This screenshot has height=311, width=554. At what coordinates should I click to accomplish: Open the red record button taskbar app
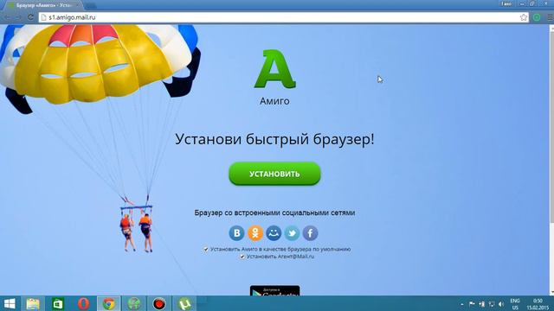click(x=159, y=303)
